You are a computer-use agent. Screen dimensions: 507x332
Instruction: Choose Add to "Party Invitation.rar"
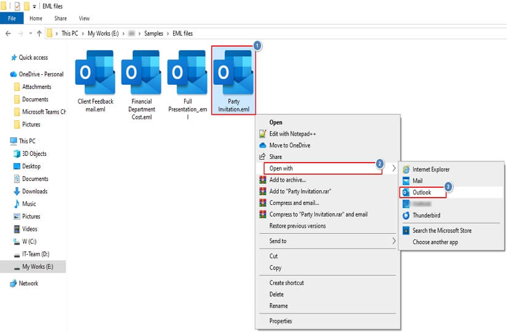tap(300, 191)
